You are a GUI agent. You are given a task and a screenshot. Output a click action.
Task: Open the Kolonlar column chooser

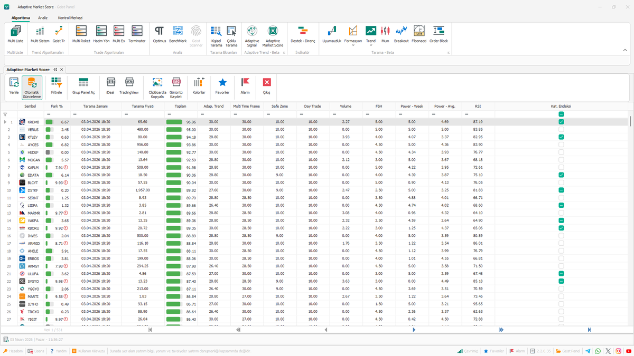pyautogui.click(x=199, y=86)
